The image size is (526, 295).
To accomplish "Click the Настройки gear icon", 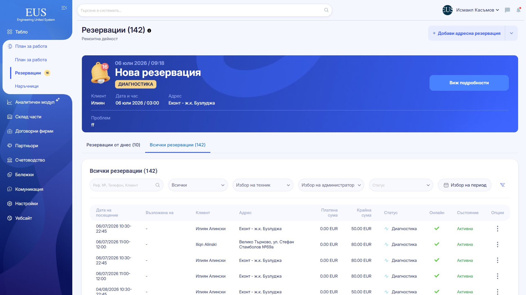I will [x=10, y=204].
